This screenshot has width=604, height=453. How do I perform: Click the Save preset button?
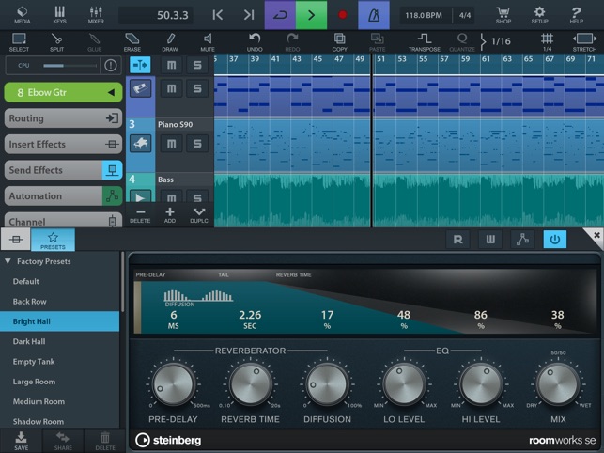(21, 440)
